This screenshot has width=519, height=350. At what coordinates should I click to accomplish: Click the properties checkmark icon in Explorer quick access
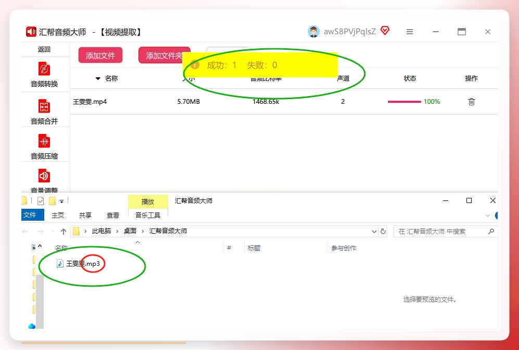pyautogui.click(x=41, y=201)
